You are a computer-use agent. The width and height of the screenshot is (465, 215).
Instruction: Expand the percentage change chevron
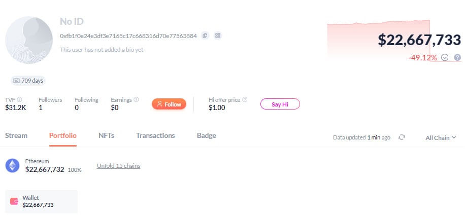click(x=445, y=58)
